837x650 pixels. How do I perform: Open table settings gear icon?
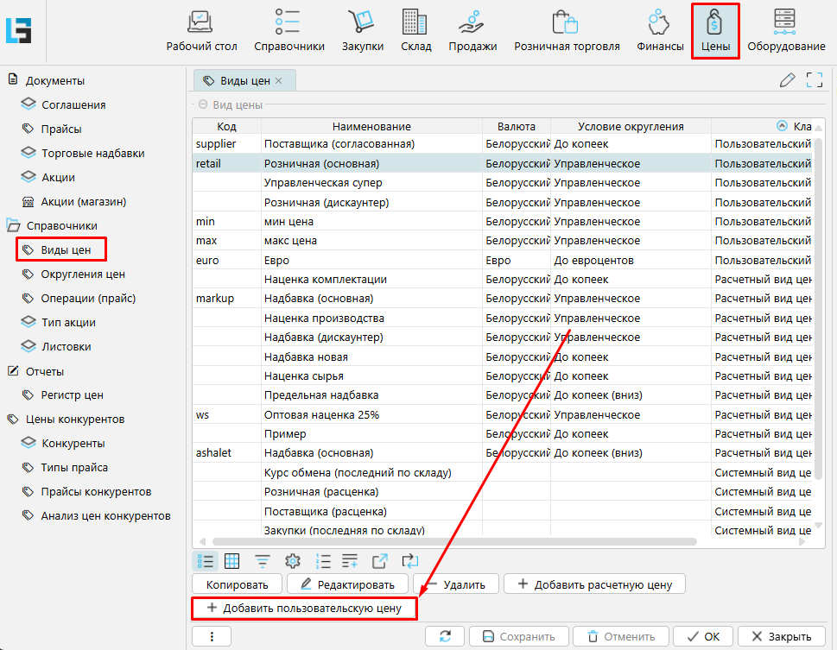[292, 561]
